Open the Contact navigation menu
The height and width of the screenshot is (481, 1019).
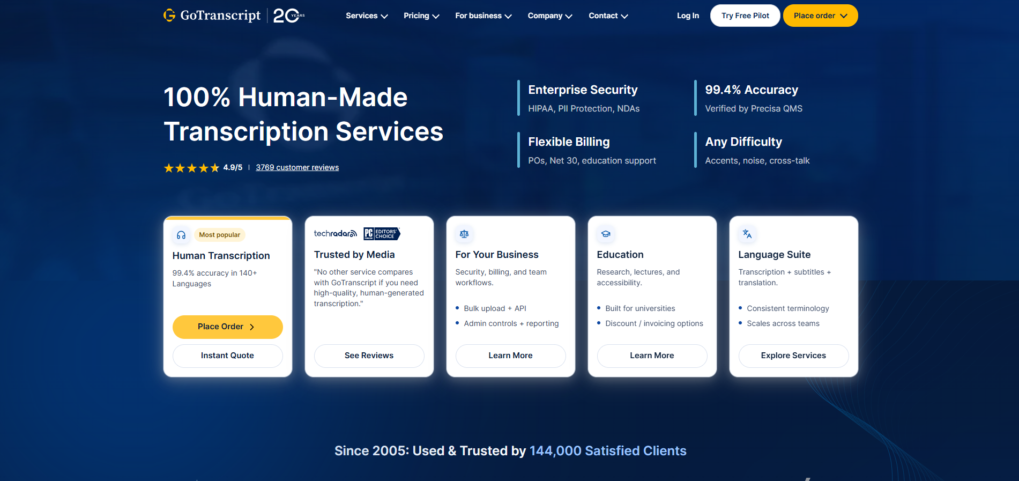608,16
